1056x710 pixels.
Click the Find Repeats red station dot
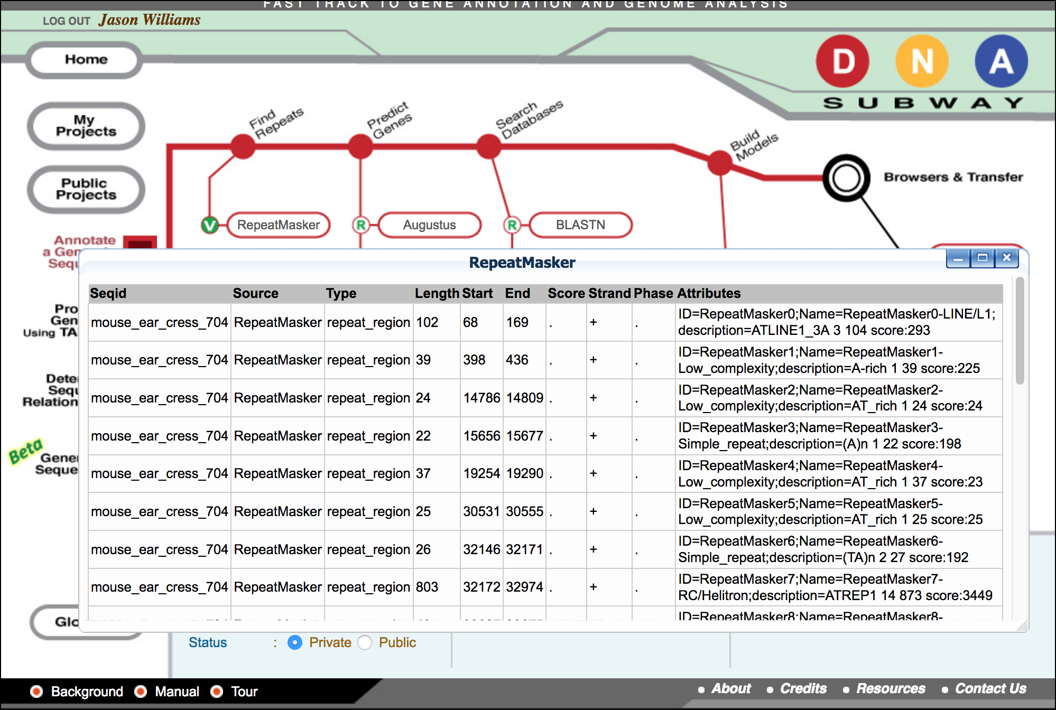(x=243, y=146)
